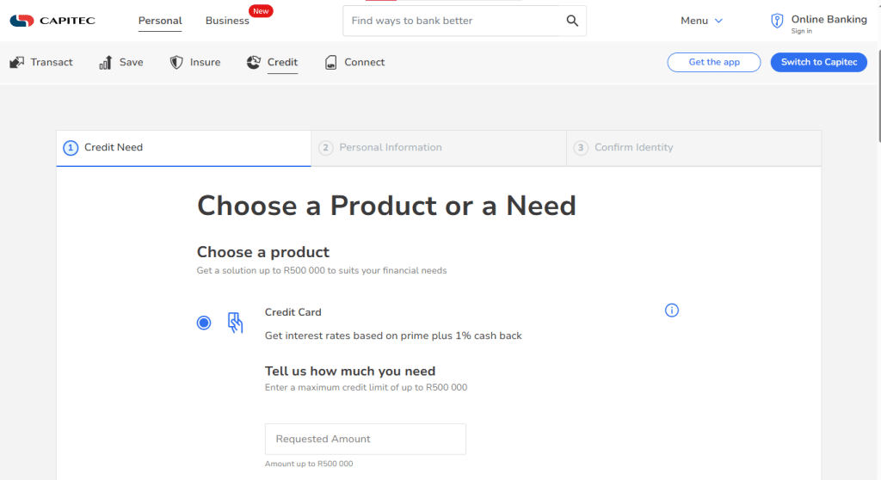881x480 pixels.
Task: Focus the Requested Amount field
Action: [365, 439]
